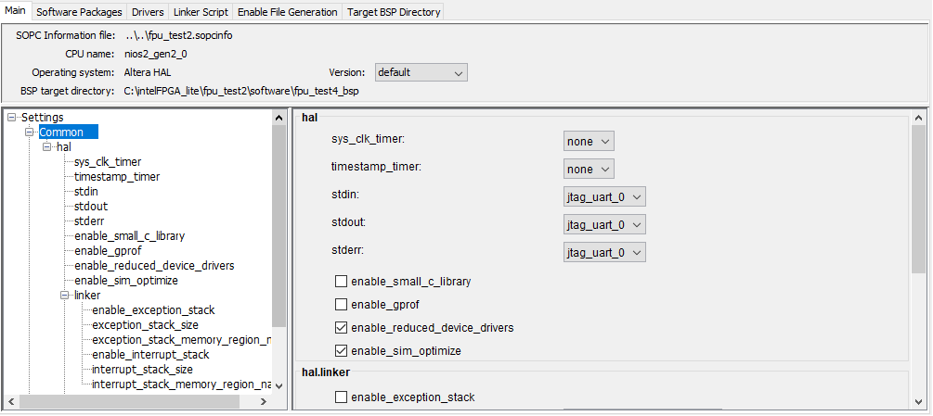Click the tree panel vertical scrollbar thumb
The height and width of the screenshot is (416, 933).
click(x=279, y=225)
